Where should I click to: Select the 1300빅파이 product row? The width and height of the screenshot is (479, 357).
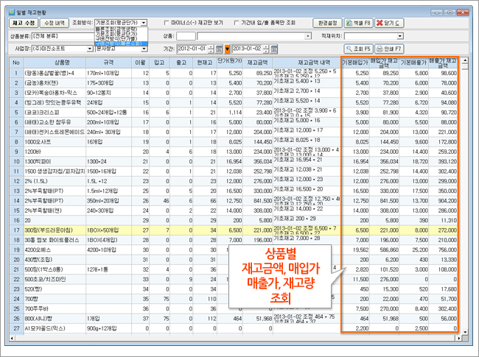(x=234, y=161)
